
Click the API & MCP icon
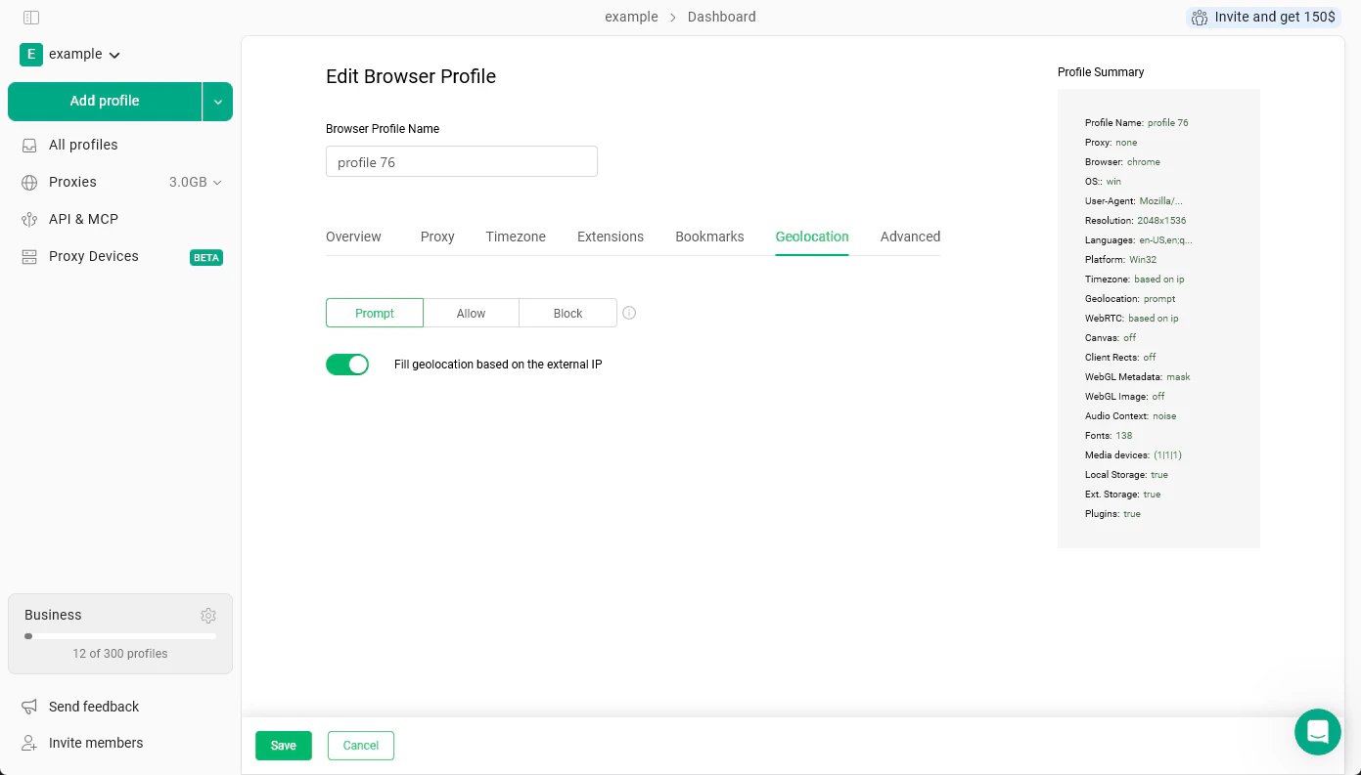coord(30,219)
